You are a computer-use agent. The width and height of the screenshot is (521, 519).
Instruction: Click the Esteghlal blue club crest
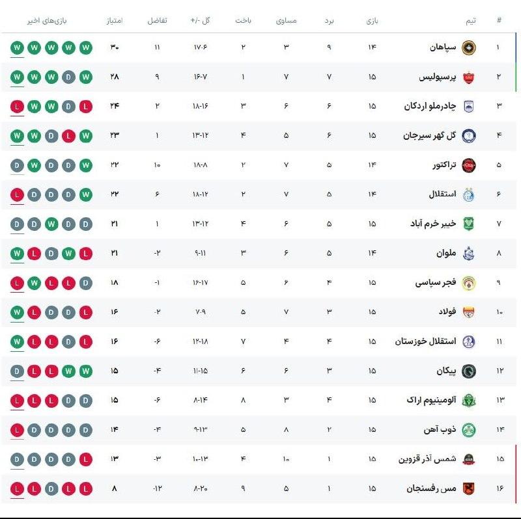[x=468, y=194]
